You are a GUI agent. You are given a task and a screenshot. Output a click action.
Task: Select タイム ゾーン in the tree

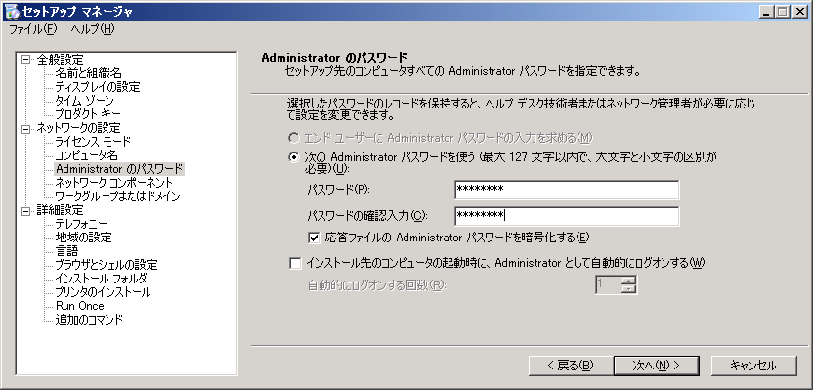pyautogui.click(x=84, y=100)
